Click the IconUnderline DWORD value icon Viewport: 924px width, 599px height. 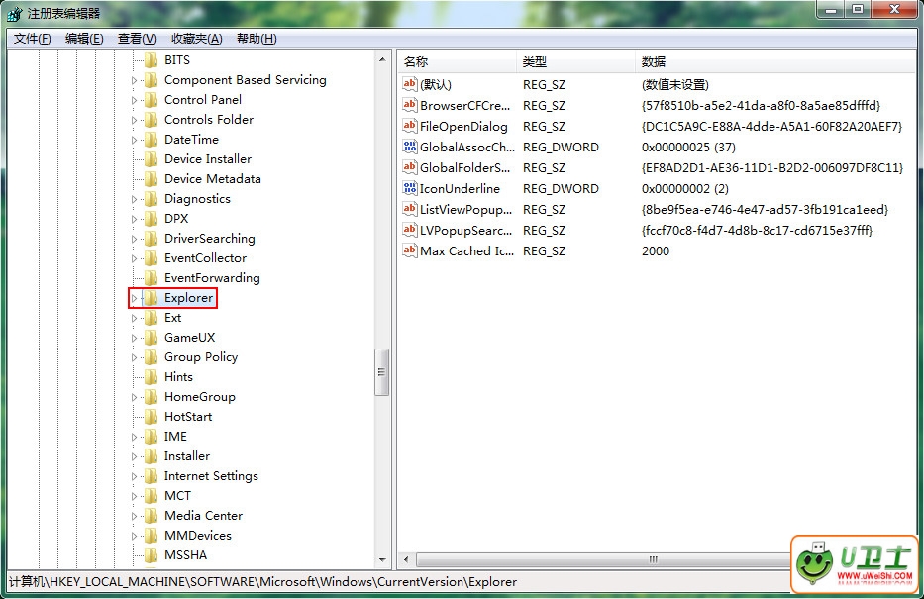click(x=410, y=188)
